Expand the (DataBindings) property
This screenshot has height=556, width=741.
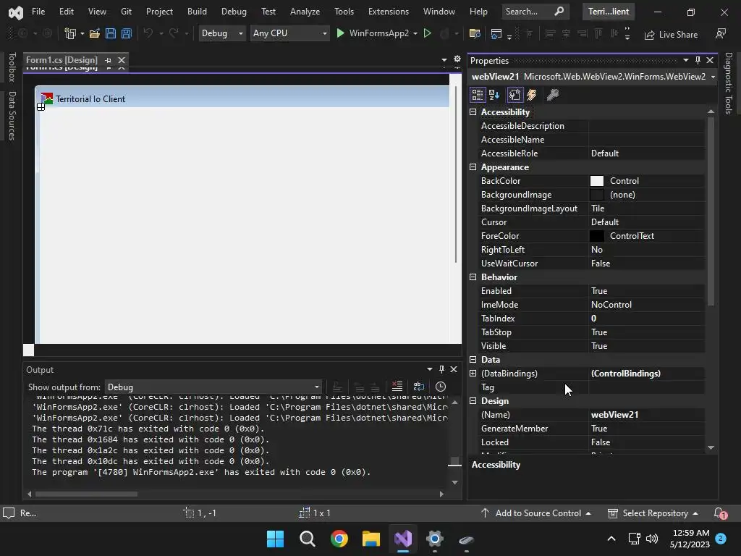473,373
